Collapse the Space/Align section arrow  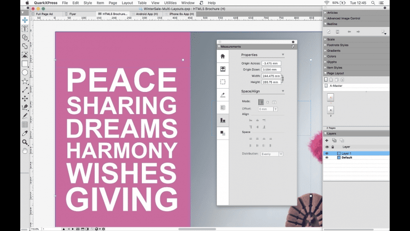[x=283, y=91]
